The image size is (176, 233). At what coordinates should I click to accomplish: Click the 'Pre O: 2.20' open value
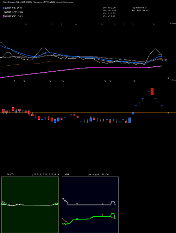pyautogui.click(x=109, y=8)
